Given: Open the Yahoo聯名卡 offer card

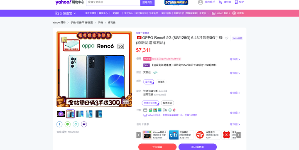Looking at the screenshot, I should 155,135.
